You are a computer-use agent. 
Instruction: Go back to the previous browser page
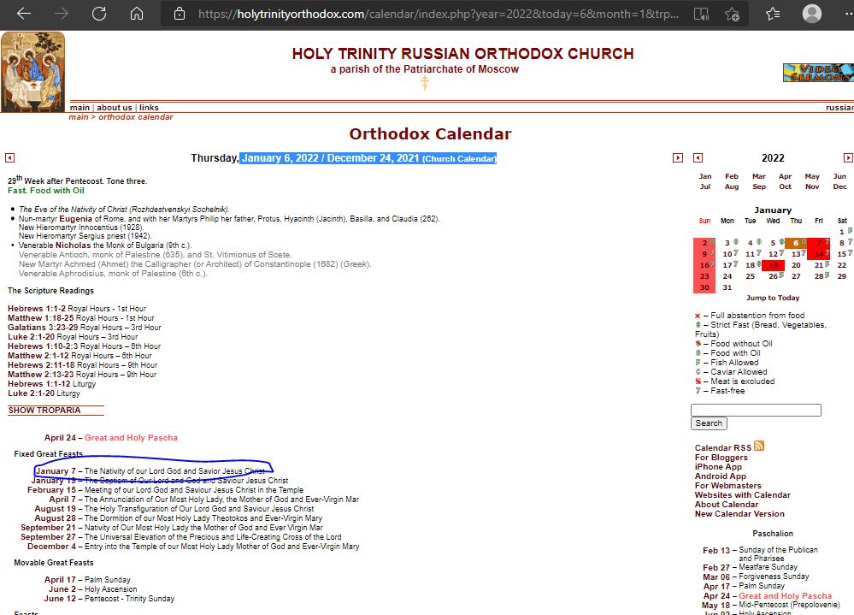pos(24,14)
